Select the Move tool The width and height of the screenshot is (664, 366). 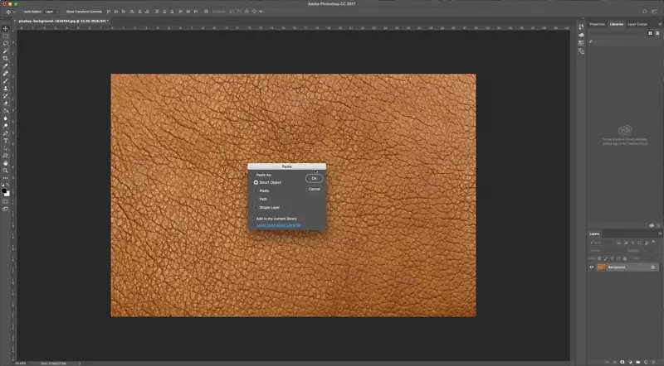click(6, 28)
